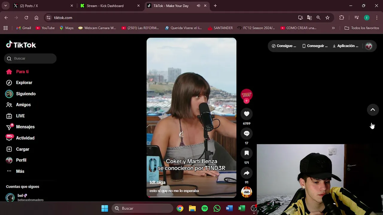383x215 pixels.
Task: Open the LIVE section
Action: click(x=16, y=116)
